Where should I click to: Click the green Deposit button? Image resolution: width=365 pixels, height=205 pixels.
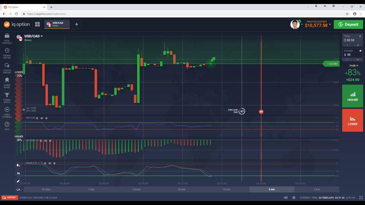point(348,24)
